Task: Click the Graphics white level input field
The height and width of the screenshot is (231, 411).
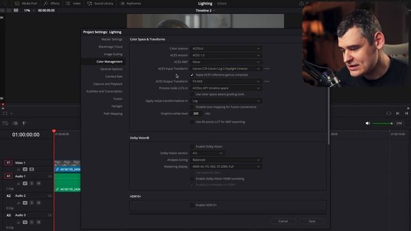Action: (x=196, y=114)
